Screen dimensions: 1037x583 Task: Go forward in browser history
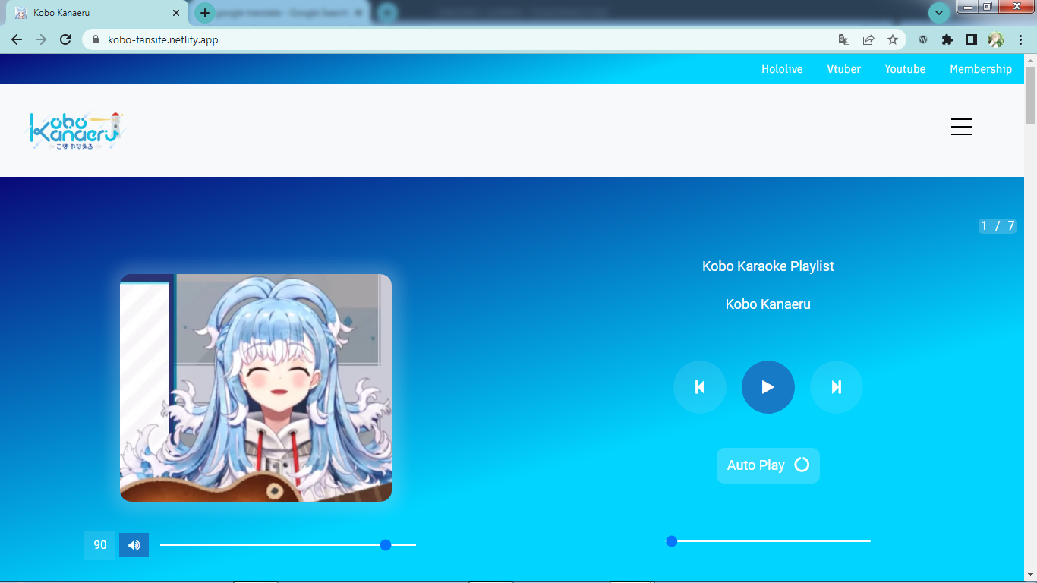pos(41,39)
